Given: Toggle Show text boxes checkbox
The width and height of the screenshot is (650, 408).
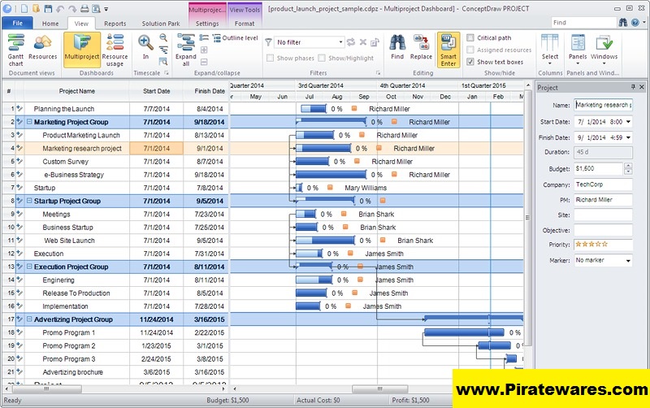Looking at the screenshot, I should [x=471, y=62].
